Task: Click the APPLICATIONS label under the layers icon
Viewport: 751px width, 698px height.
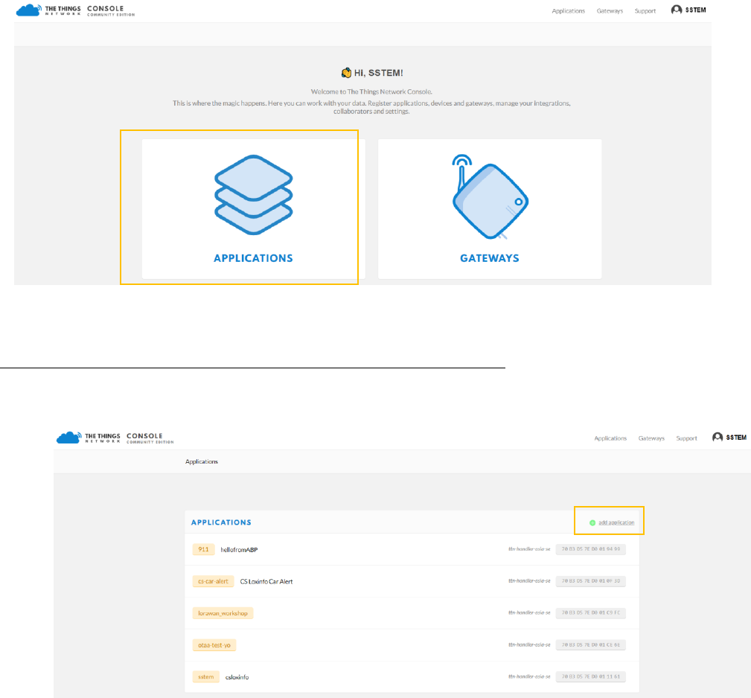Action: point(253,258)
